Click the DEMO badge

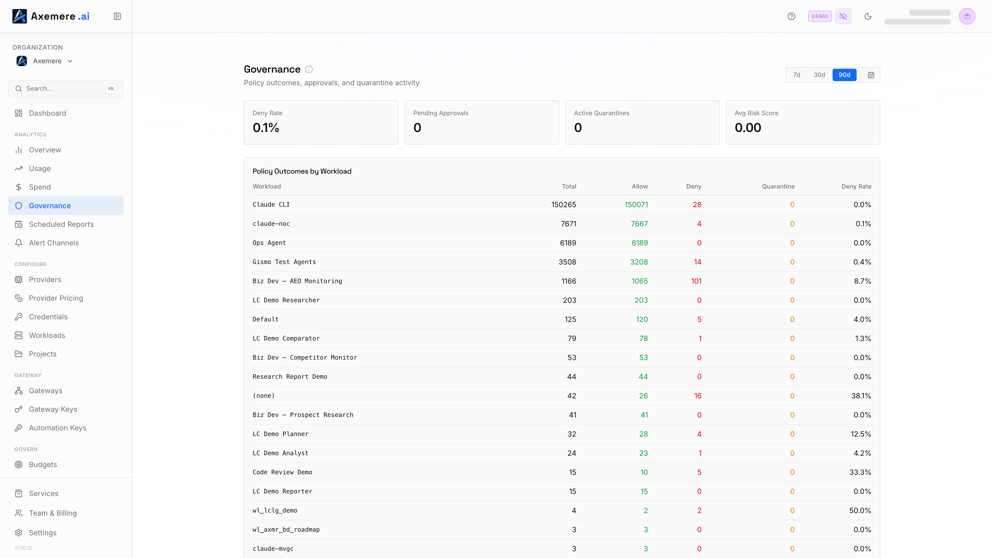tap(819, 16)
